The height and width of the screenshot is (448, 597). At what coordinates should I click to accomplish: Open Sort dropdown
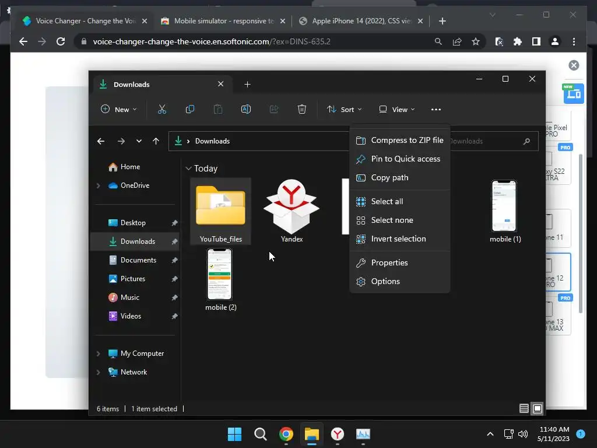point(344,109)
